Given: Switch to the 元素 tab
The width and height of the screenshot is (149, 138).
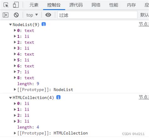Looking at the screenshot, I should click(34, 5).
